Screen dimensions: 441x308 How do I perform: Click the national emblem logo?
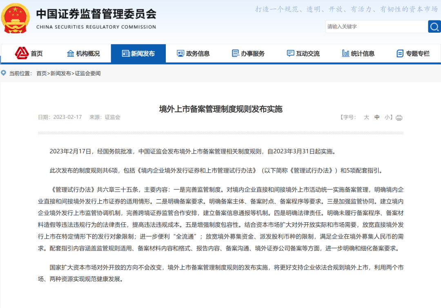tap(16, 18)
